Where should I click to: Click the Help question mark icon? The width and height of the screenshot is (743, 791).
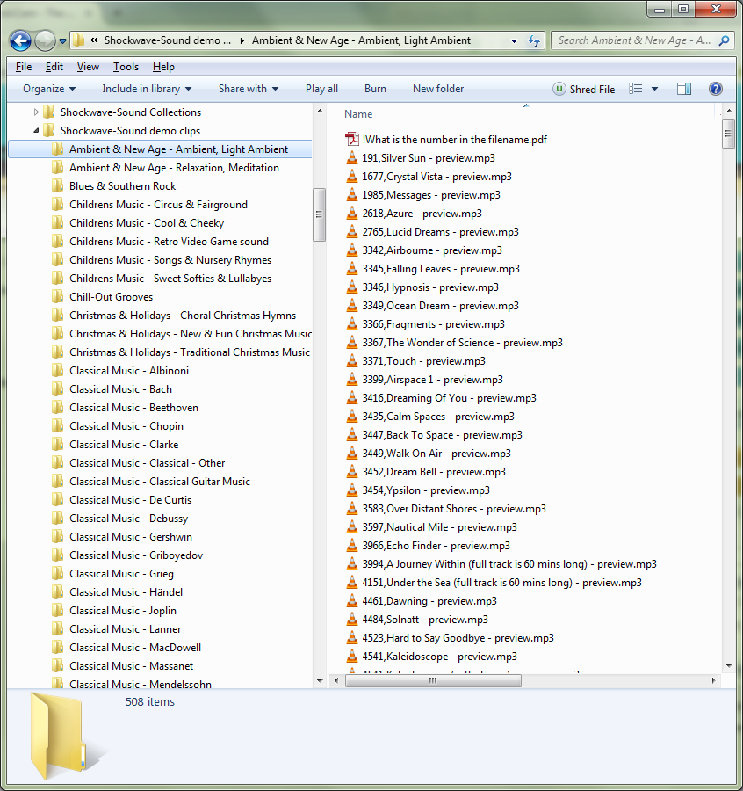coord(715,89)
